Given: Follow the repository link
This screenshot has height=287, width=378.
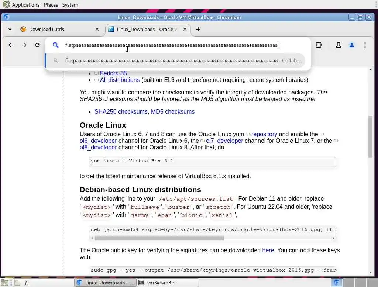Looking at the screenshot, I should (x=264, y=134).
